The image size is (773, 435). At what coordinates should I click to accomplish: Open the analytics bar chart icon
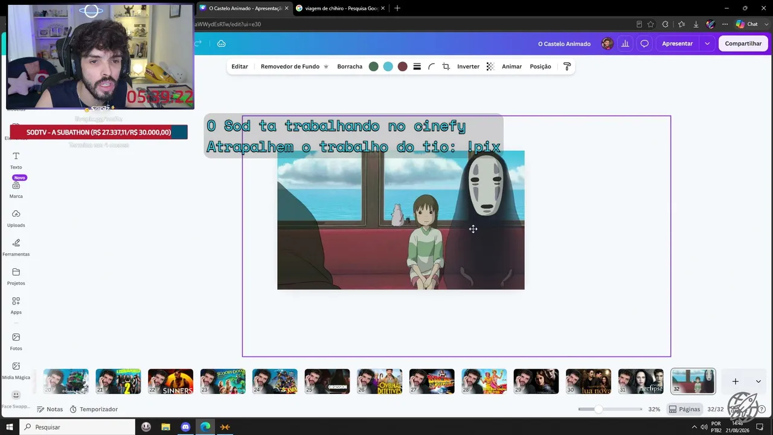(x=625, y=43)
